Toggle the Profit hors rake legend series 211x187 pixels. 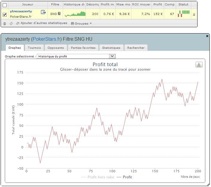pyautogui.click(x=98, y=177)
